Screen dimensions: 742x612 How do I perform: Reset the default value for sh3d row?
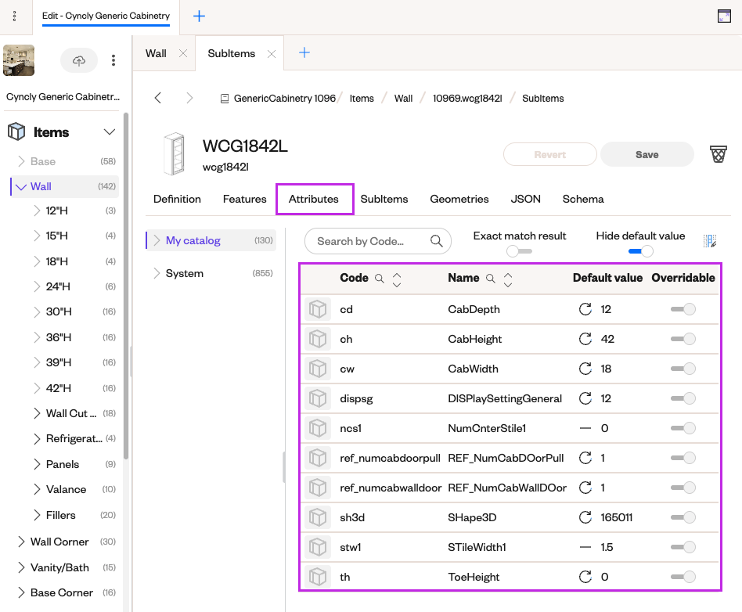tap(585, 517)
